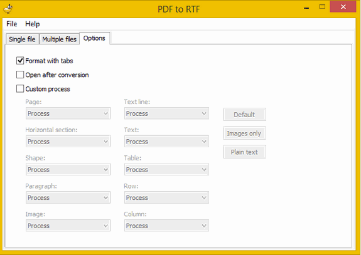
Task: Switch to the Single file tab
Action: click(23, 39)
